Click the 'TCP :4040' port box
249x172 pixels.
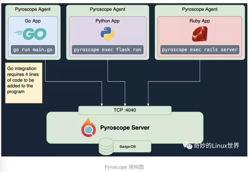[x=125, y=110]
